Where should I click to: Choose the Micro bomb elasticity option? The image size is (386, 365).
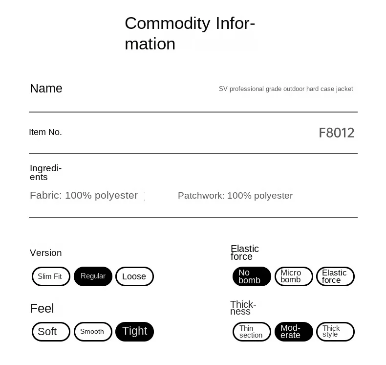point(294,276)
